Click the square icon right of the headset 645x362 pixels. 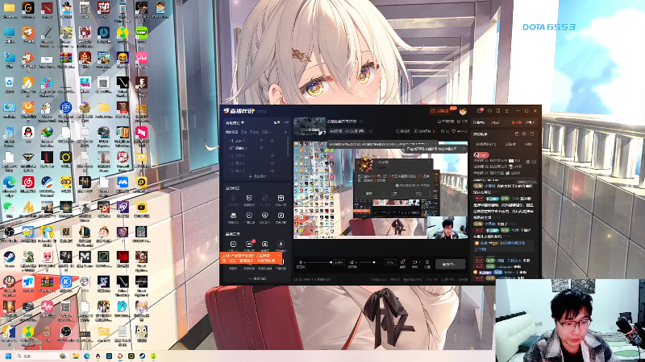coord(498,111)
